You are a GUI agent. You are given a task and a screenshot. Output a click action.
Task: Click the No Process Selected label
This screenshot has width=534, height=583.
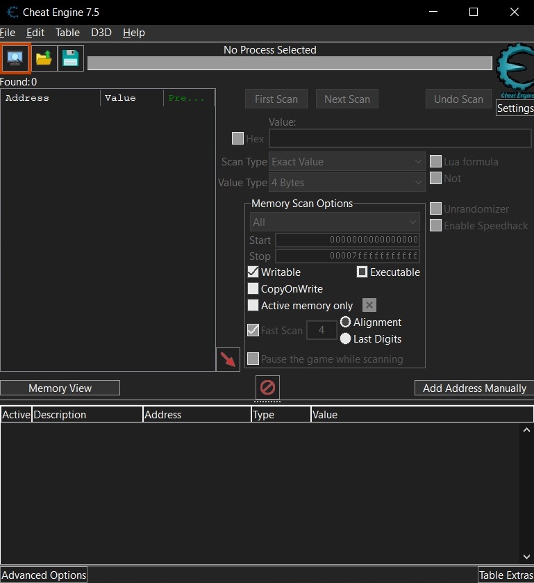(270, 50)
